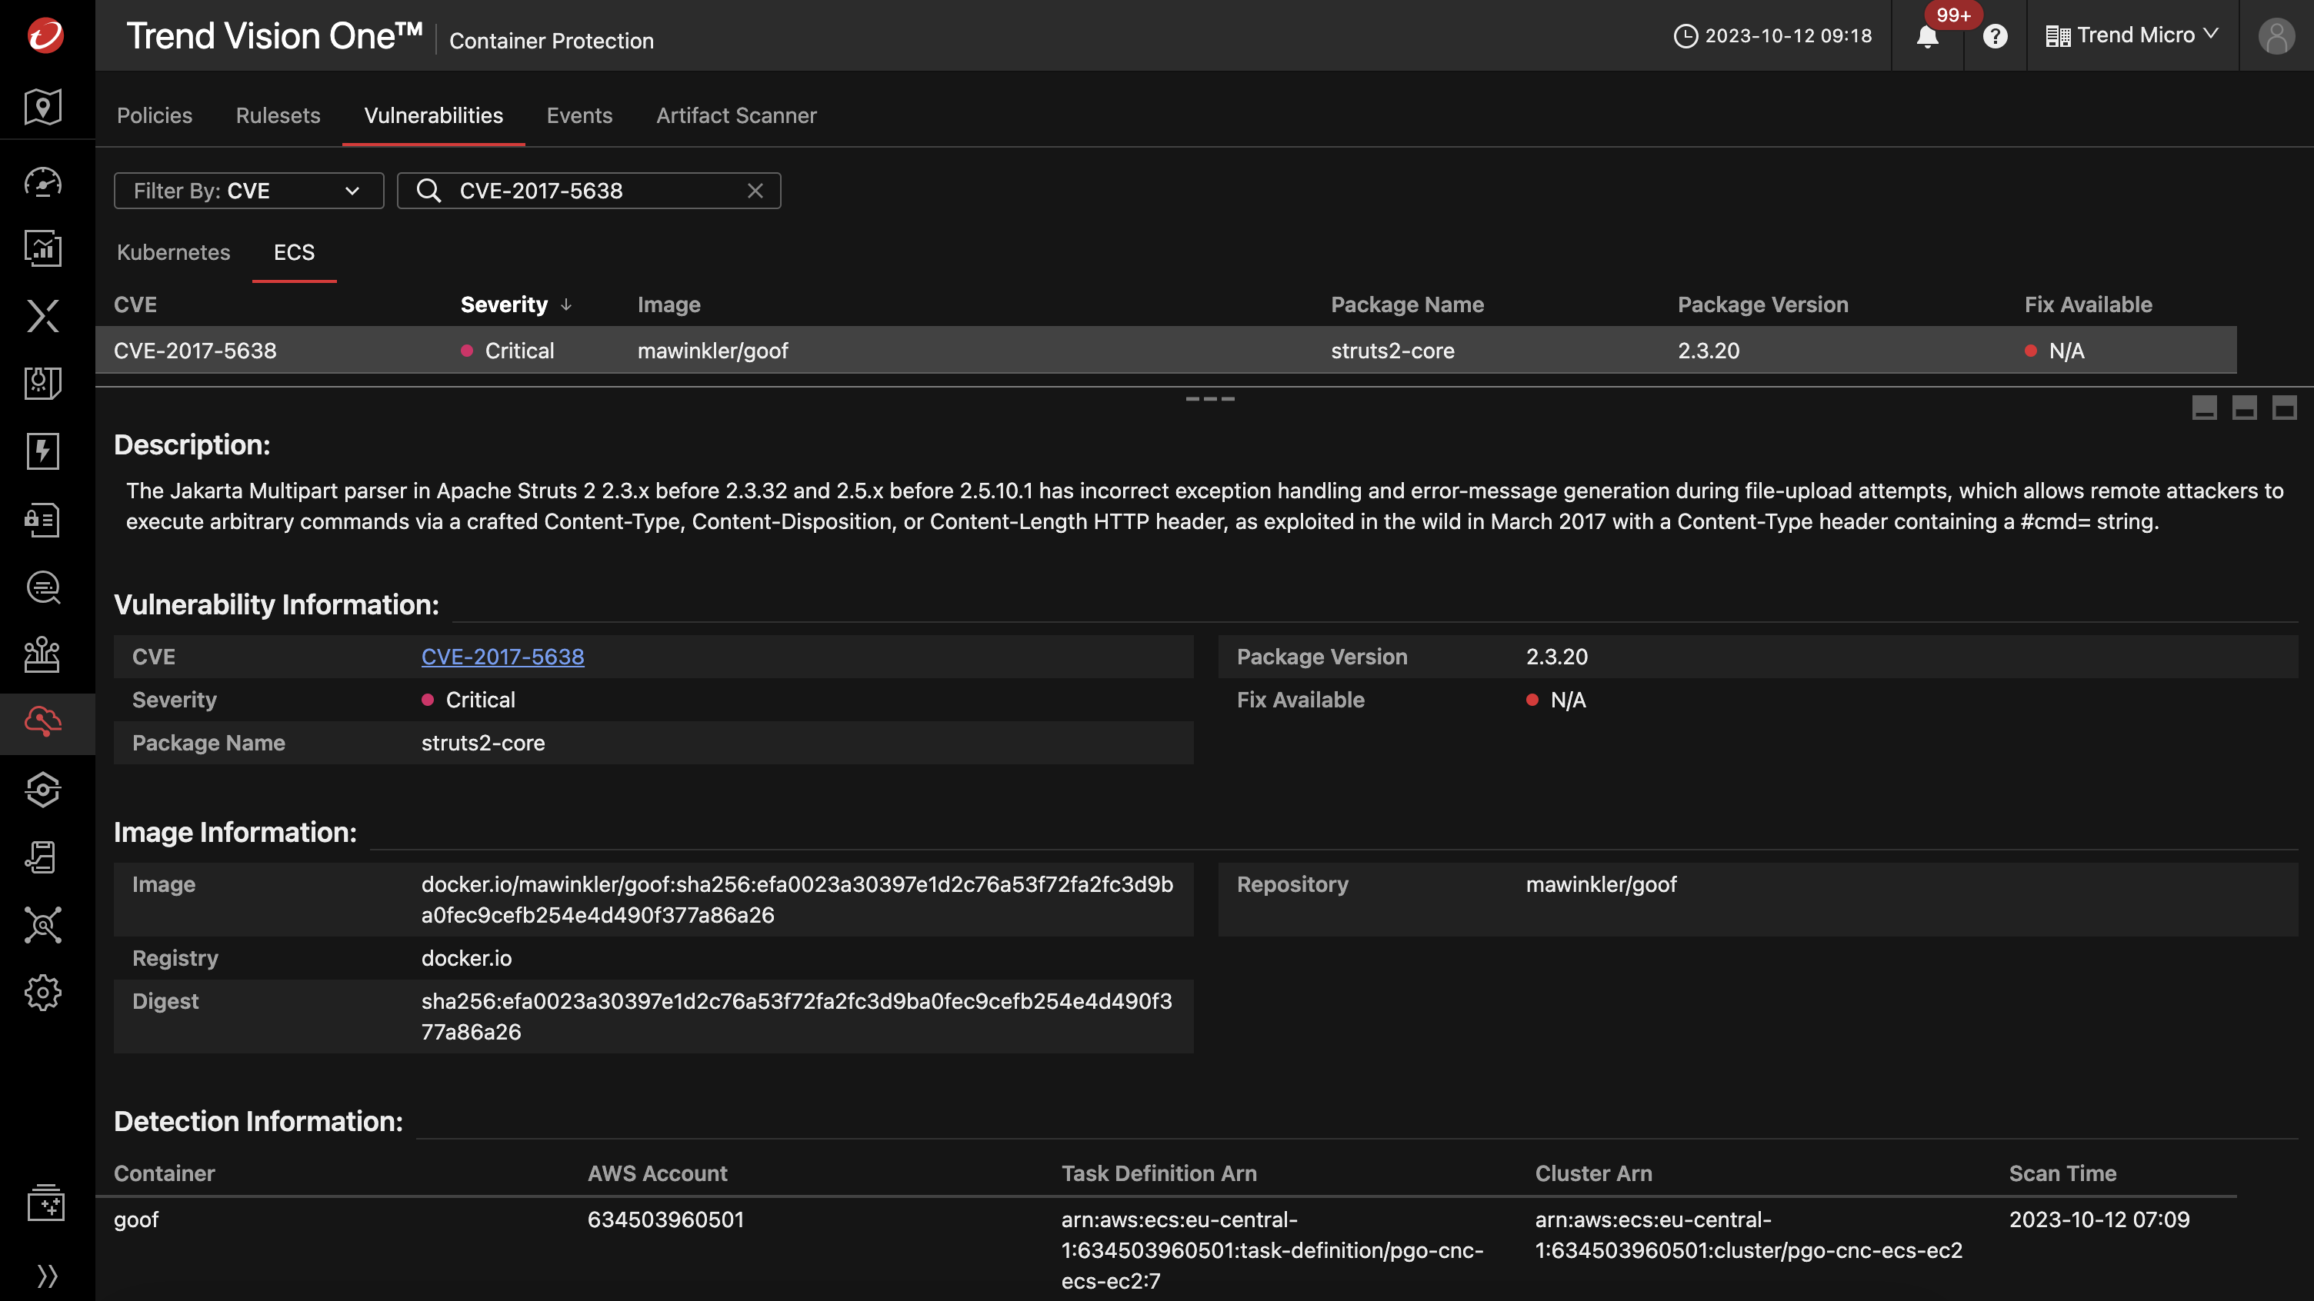This screenshot has width=2314, height=1301.
Task: Open the Filter By CVE dropdown
Action: [248, 191]
